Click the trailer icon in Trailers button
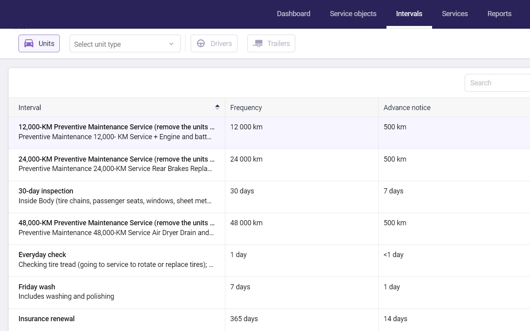530x331 pixels. (258, 44)
